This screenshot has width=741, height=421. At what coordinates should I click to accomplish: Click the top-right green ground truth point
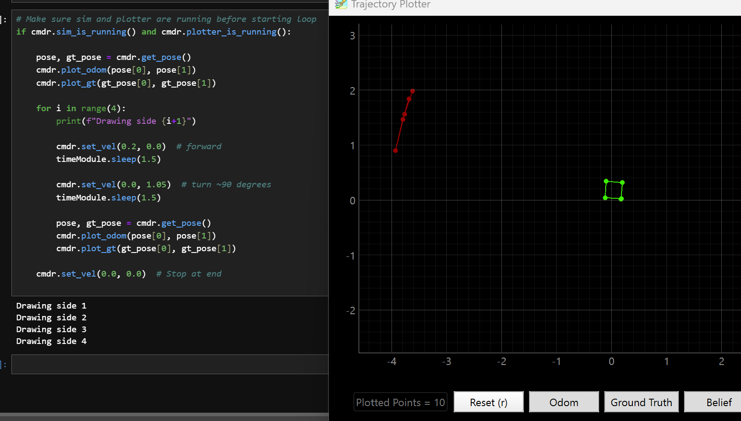pos(622,182)
